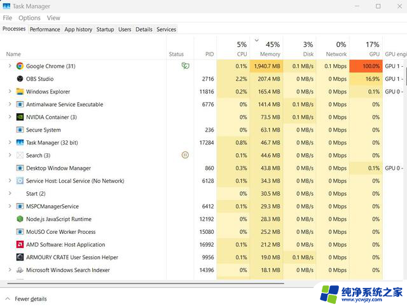Click the OBS Studio process icon
Viewport: 407px width, 307px height.
click(20, 79)
